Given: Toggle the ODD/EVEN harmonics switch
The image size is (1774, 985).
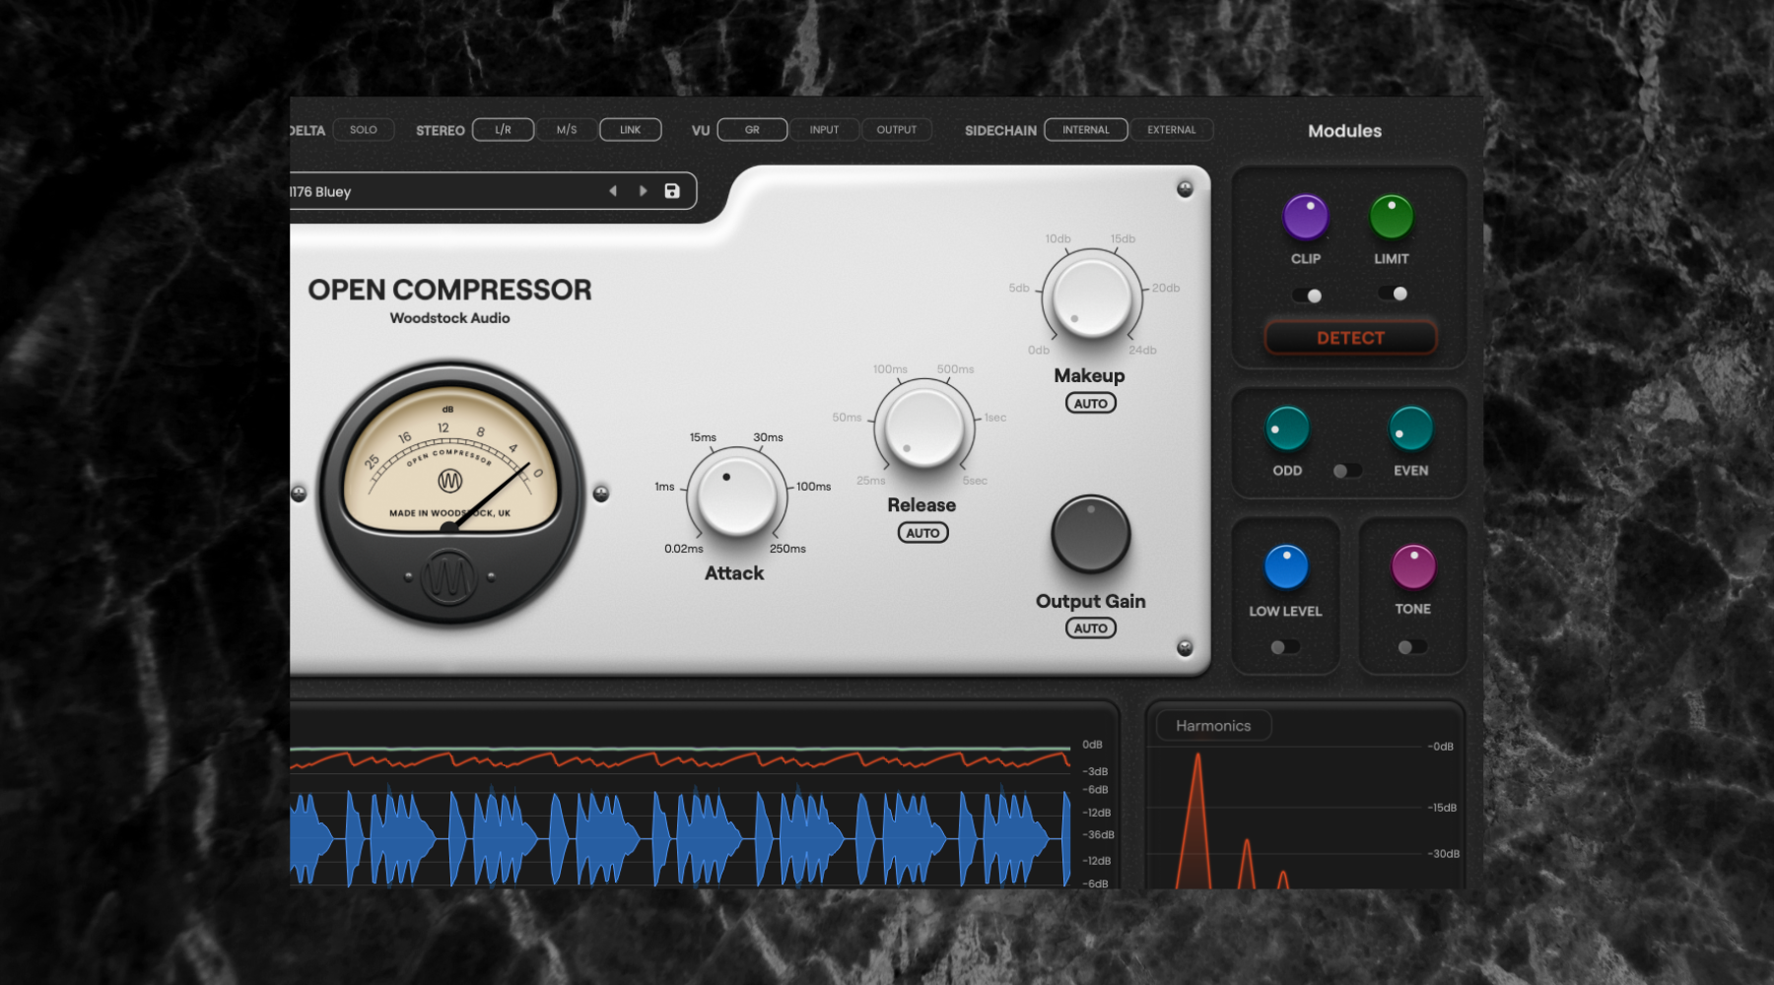Looking at the screenshot, I should pos(1347,471).
